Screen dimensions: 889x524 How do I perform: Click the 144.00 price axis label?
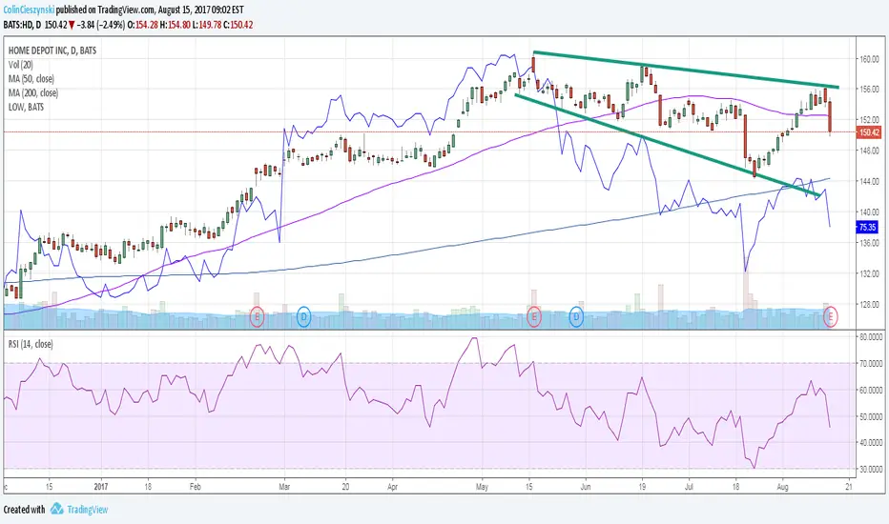point(869,181)
